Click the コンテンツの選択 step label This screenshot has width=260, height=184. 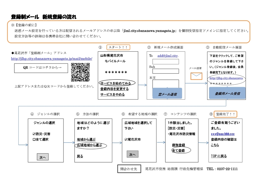point(183,114)
